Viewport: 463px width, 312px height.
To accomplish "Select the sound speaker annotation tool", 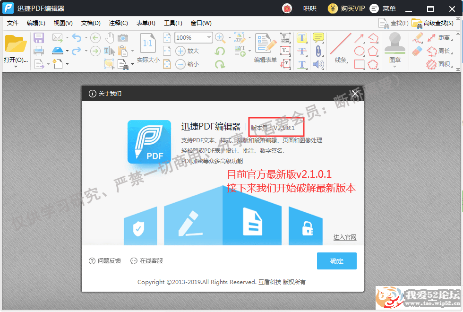I will pyautogui.click(x=318, y=64).
